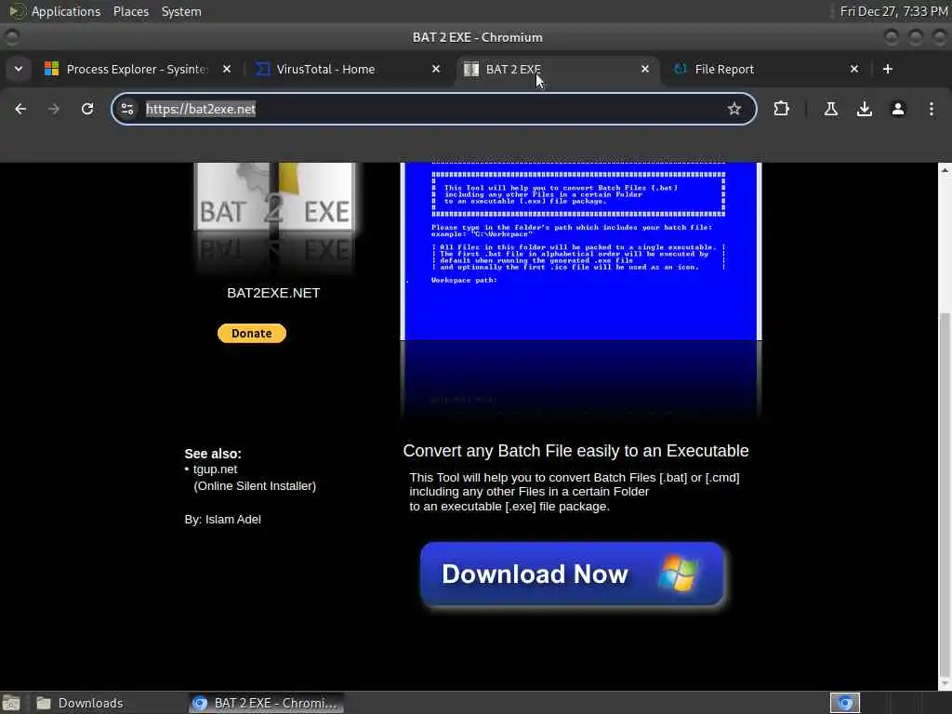Open the System menu

(181, 11)
